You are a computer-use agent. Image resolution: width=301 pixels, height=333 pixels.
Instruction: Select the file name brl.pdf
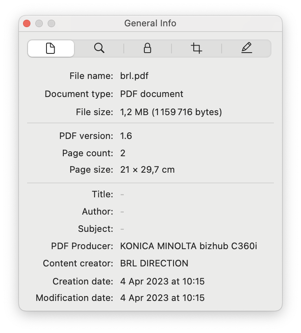[x=134, y=76]
